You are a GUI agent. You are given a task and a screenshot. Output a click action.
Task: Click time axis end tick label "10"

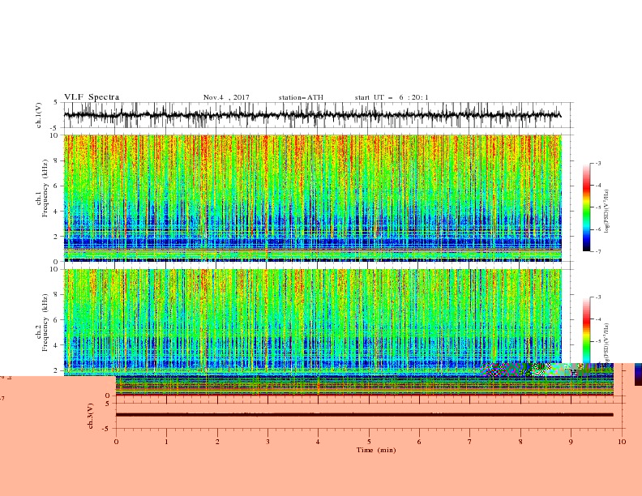[x=622, y=442]
